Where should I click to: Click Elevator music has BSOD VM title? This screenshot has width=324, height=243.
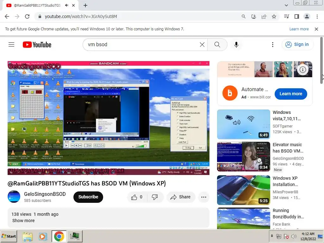click(288, 148)
